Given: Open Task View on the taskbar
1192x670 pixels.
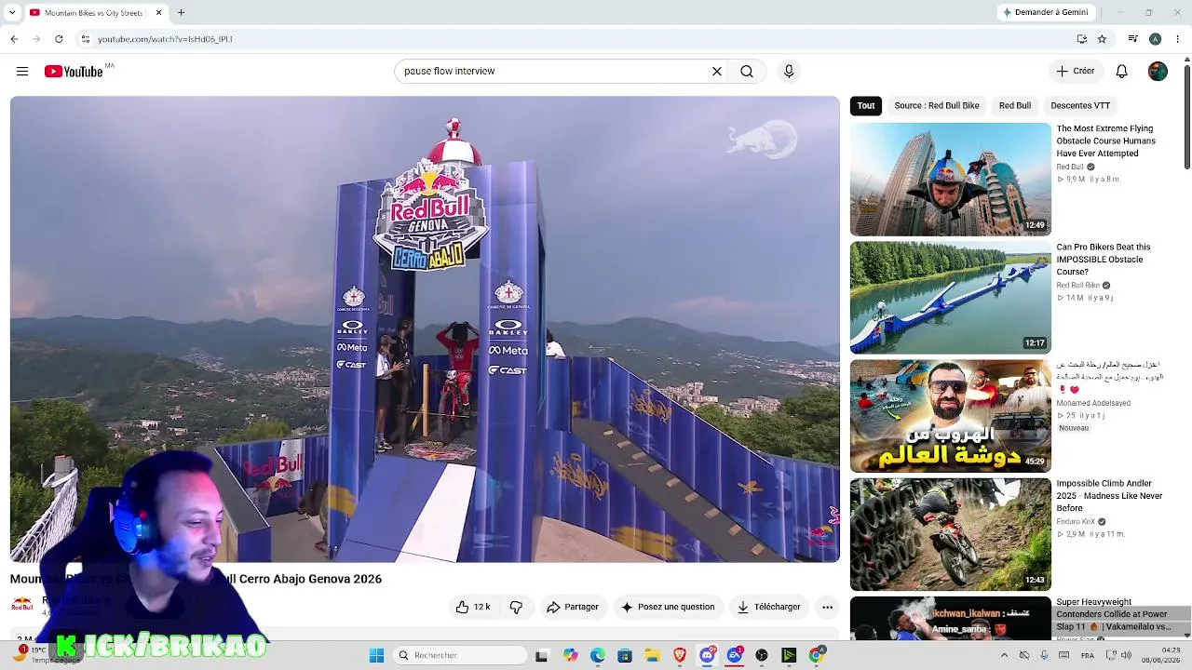Looking at the screenshot, I should click(x=542, y=655).
